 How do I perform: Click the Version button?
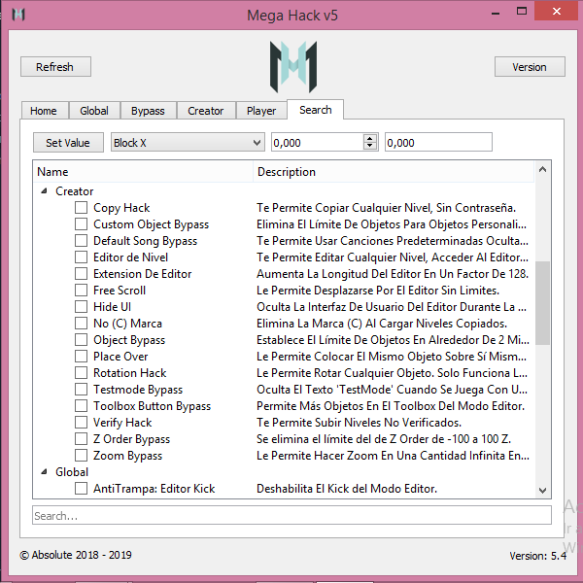(x=530, y=67)
